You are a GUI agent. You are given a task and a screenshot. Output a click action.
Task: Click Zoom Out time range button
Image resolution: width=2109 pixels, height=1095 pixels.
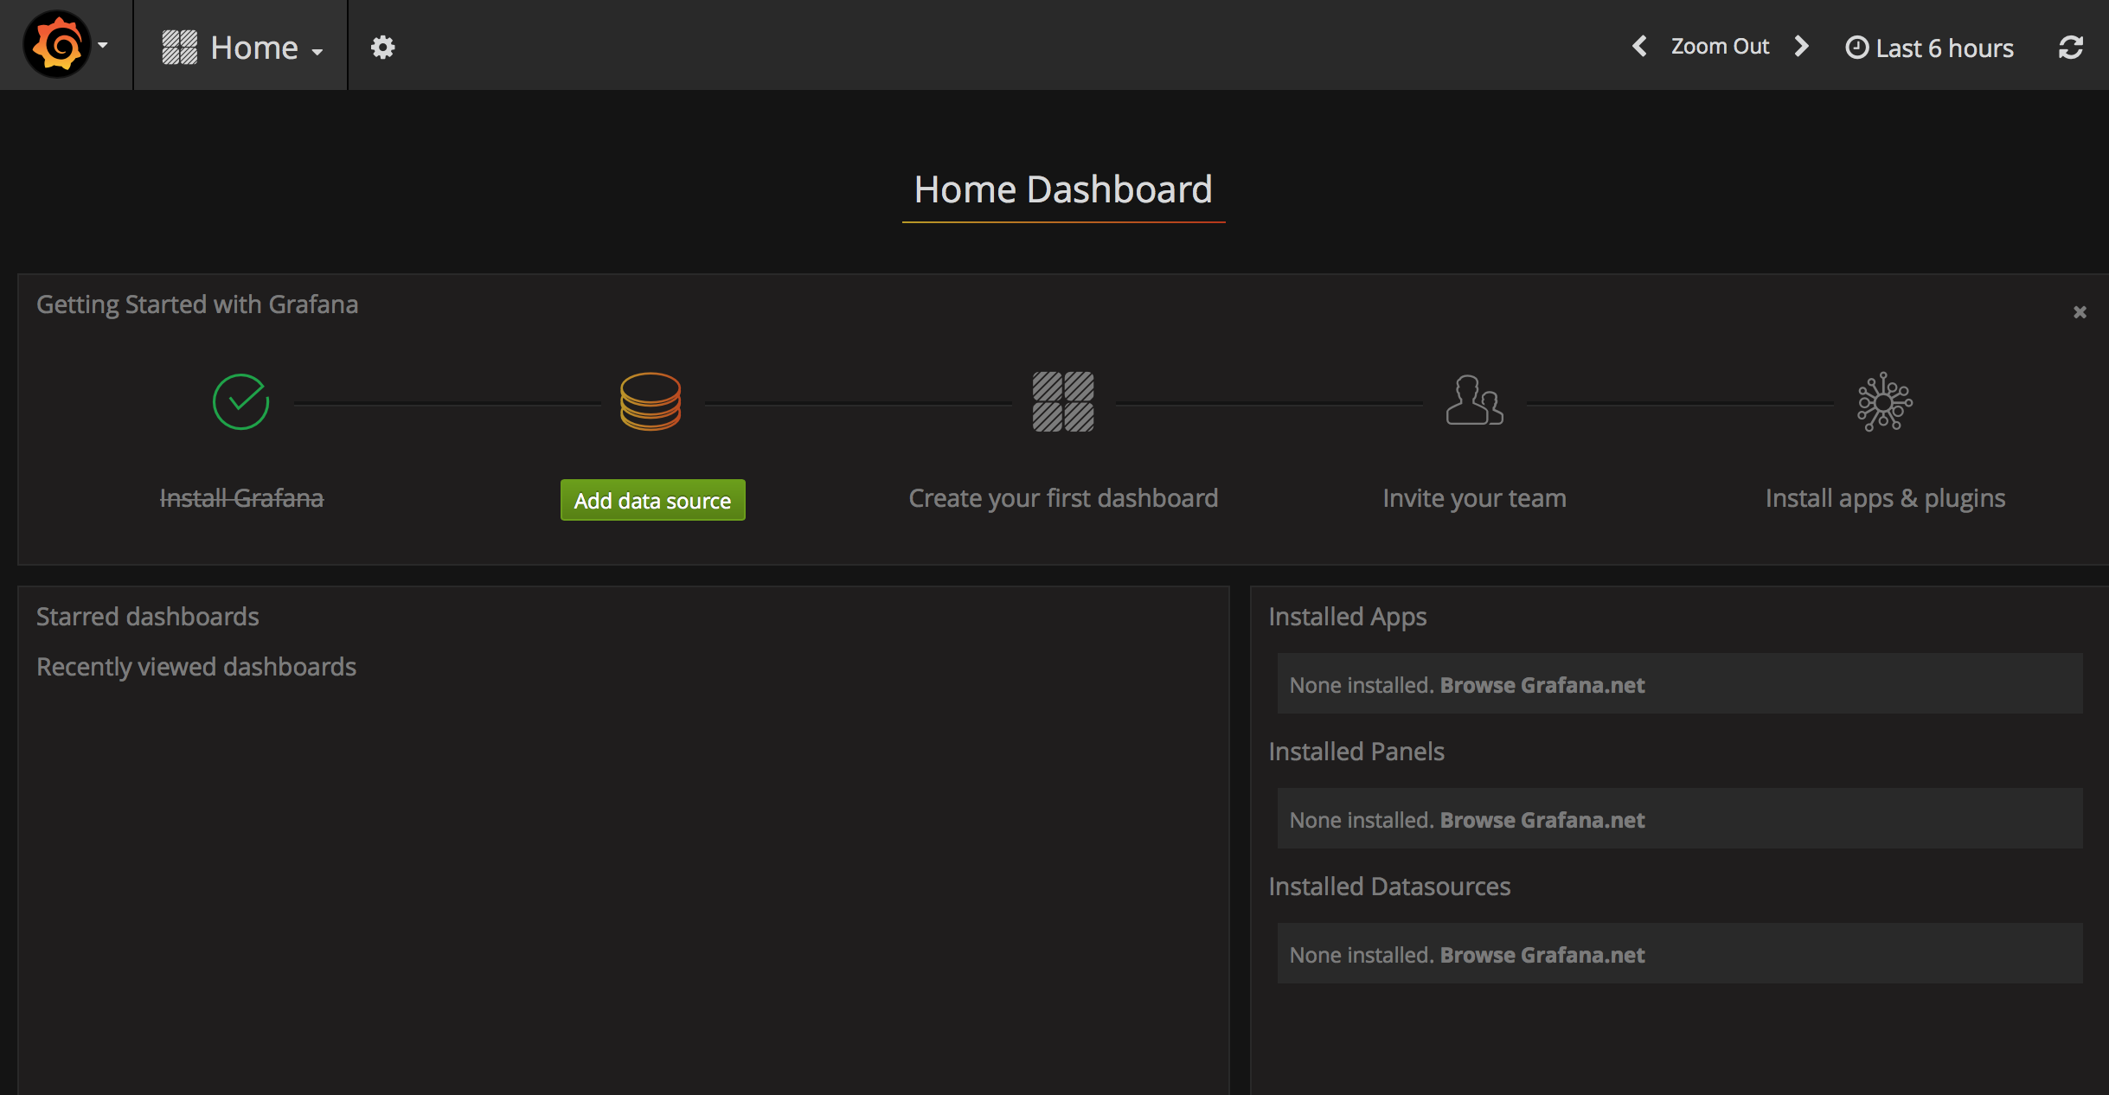(x=1720, y=47)
